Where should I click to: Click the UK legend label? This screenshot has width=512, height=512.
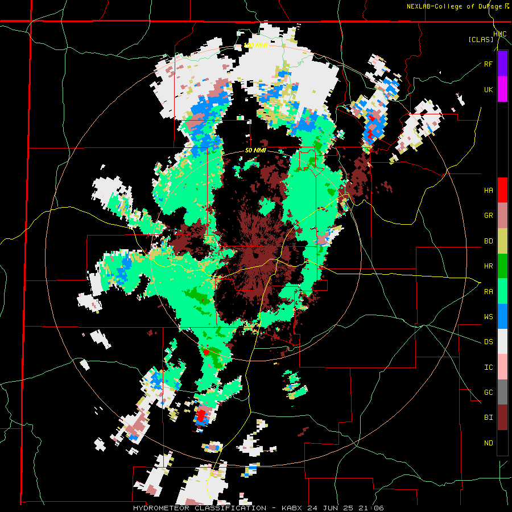(489, 89)
